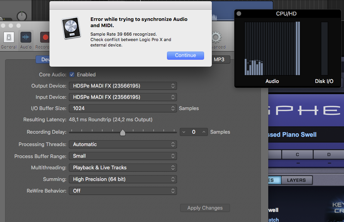
Task: Click the rotary knob in Logic main window
Action: [x=22, y=16]
